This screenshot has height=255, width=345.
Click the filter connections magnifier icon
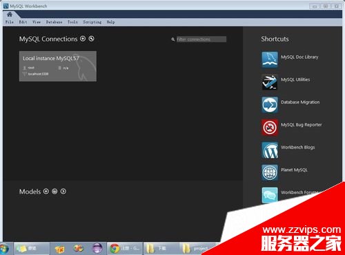(x=173, y=39)
